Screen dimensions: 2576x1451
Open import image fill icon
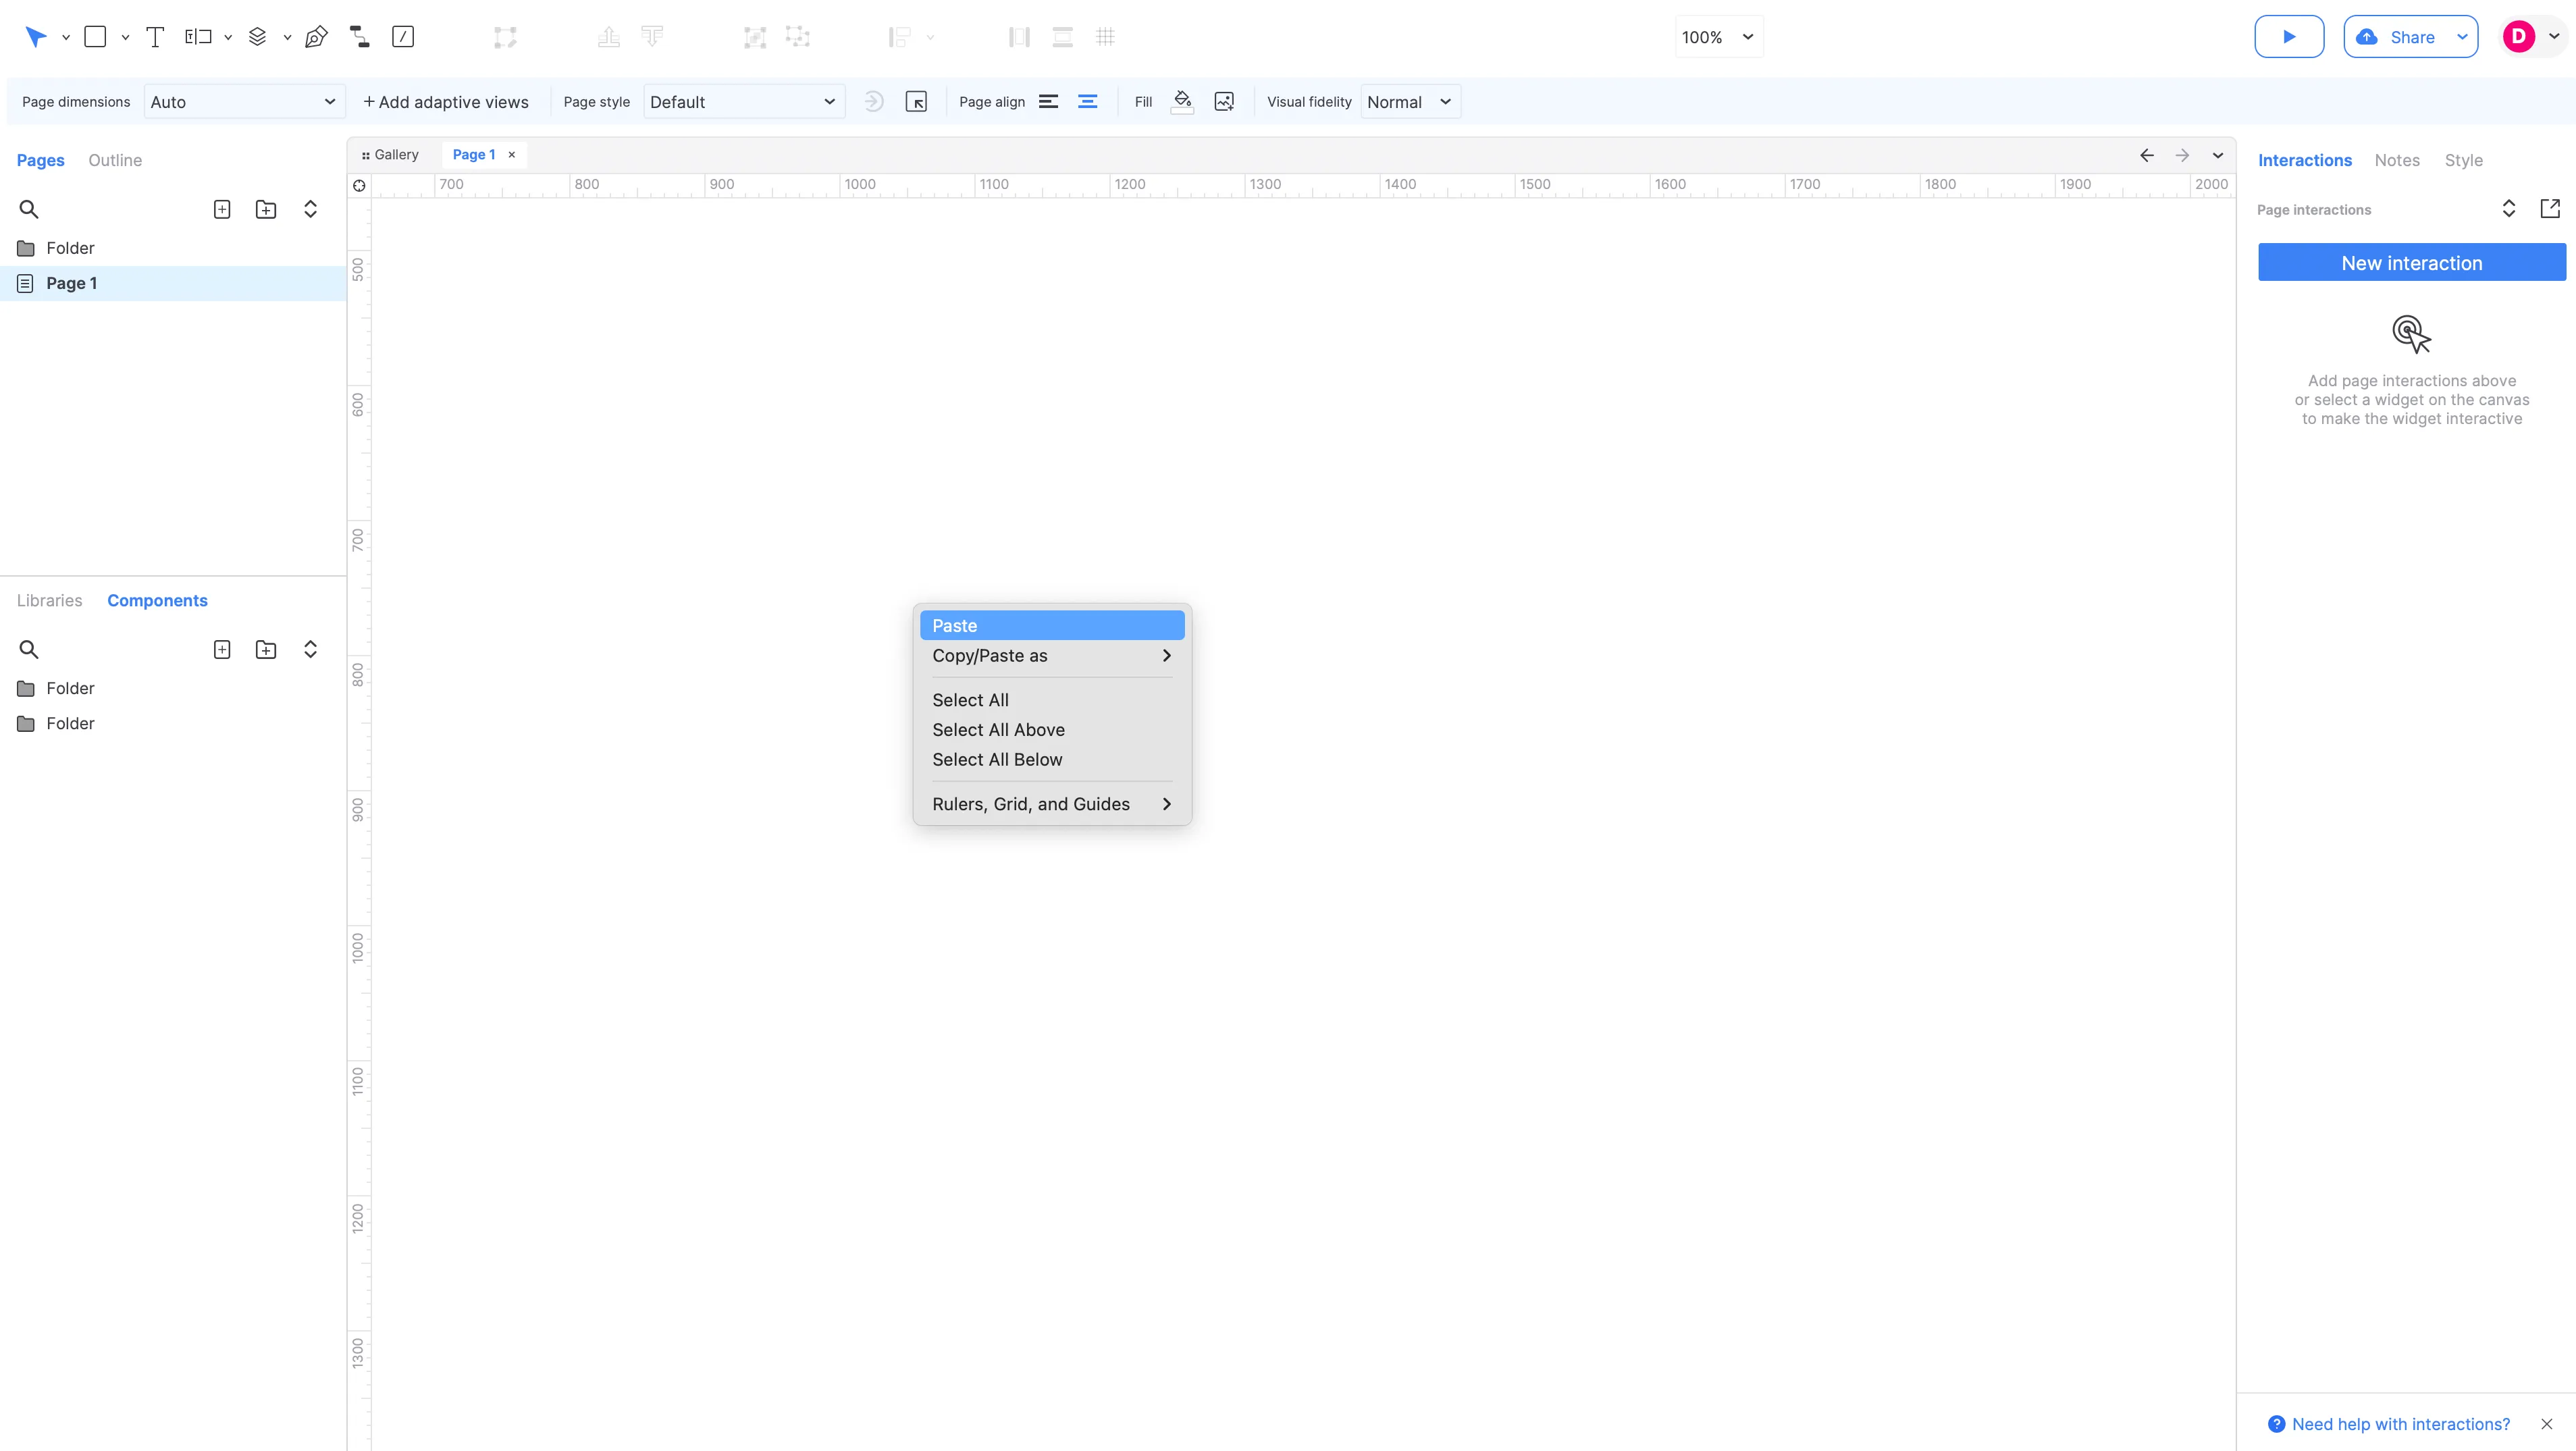1224,102
